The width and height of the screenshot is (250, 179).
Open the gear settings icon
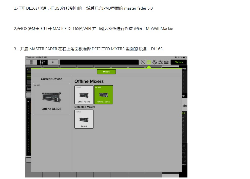point(155,62)
